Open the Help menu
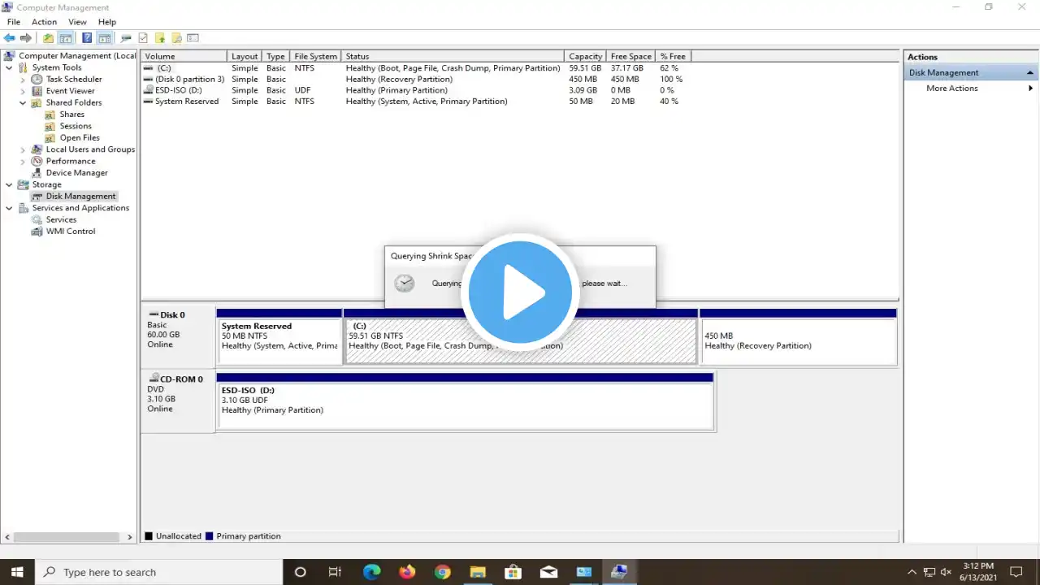Screen dimensions: 1040x585 point(107,22)
